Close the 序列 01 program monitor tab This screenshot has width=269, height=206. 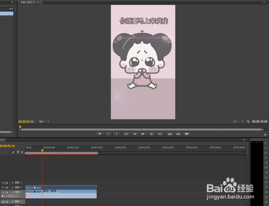click(41, 2)
